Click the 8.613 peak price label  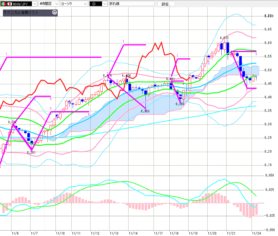tap(224, 38)
